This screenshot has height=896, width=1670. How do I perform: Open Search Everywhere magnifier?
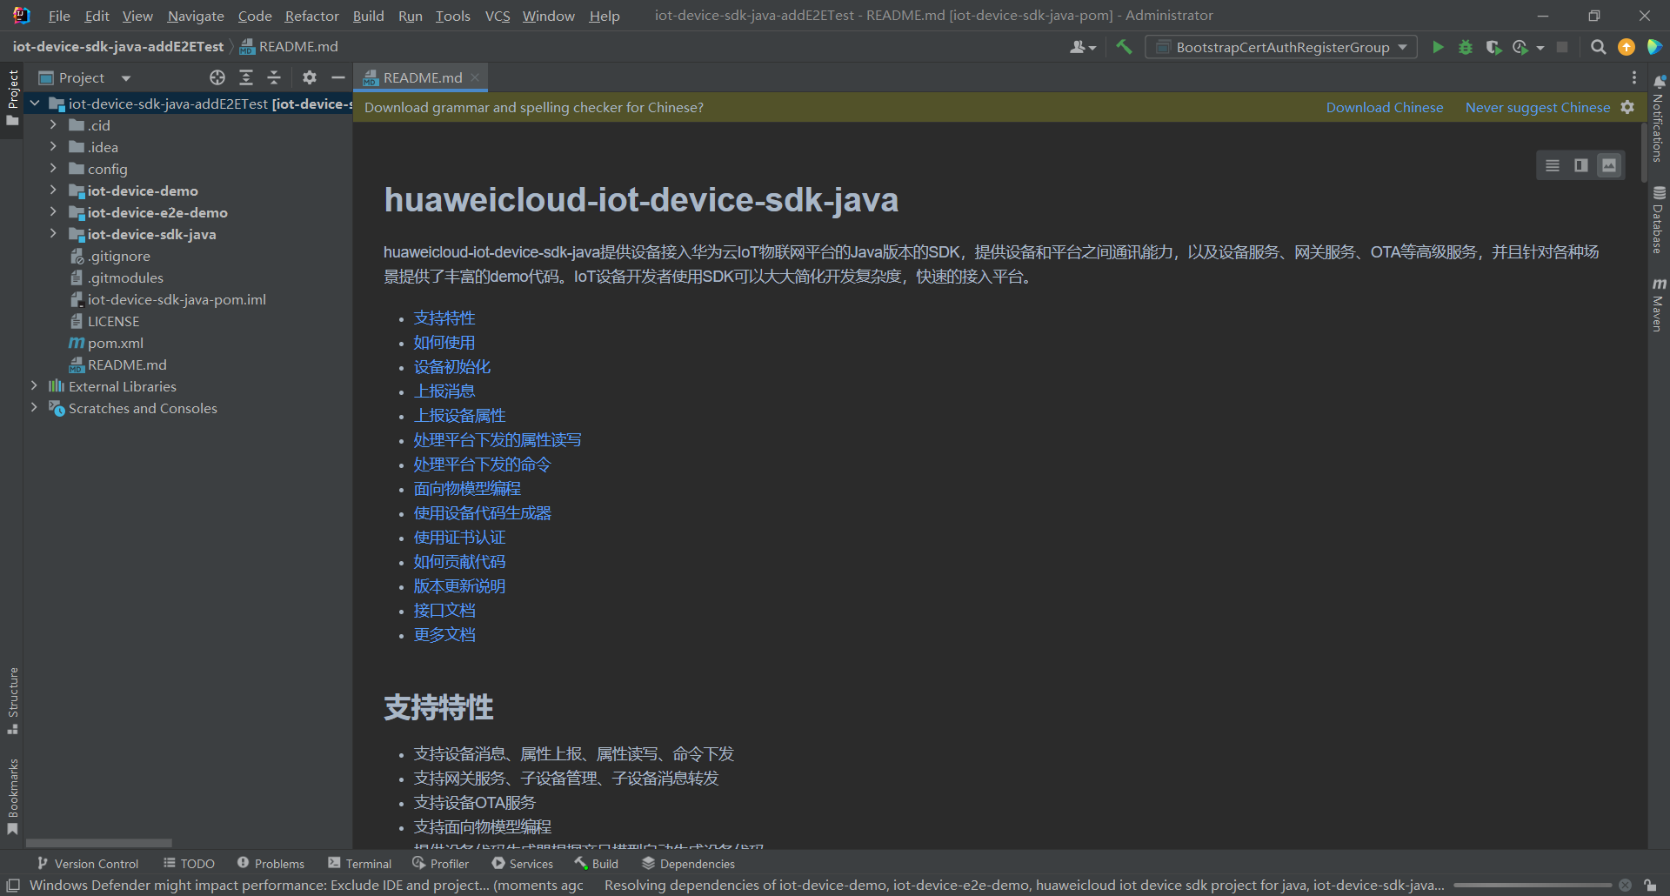tap(1598, 47)
